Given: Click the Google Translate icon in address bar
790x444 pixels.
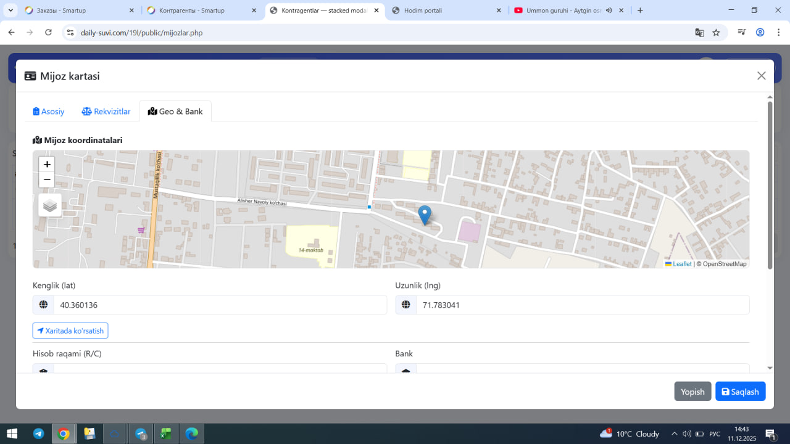Looking at the screenshot, I should [x=699, y=33].
